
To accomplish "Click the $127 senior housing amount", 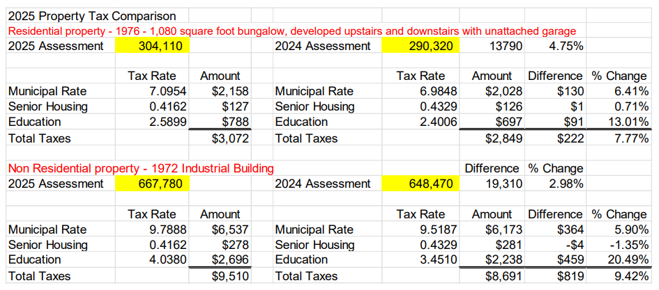I will (x=236, y=106).
